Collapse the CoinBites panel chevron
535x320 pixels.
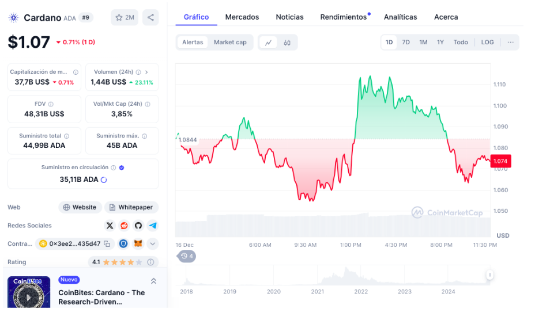tap(153, 281)
